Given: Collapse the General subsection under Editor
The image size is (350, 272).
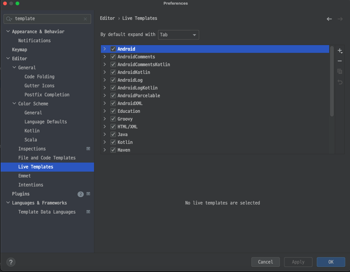Looking at the screenshot, I should (14, 67).
